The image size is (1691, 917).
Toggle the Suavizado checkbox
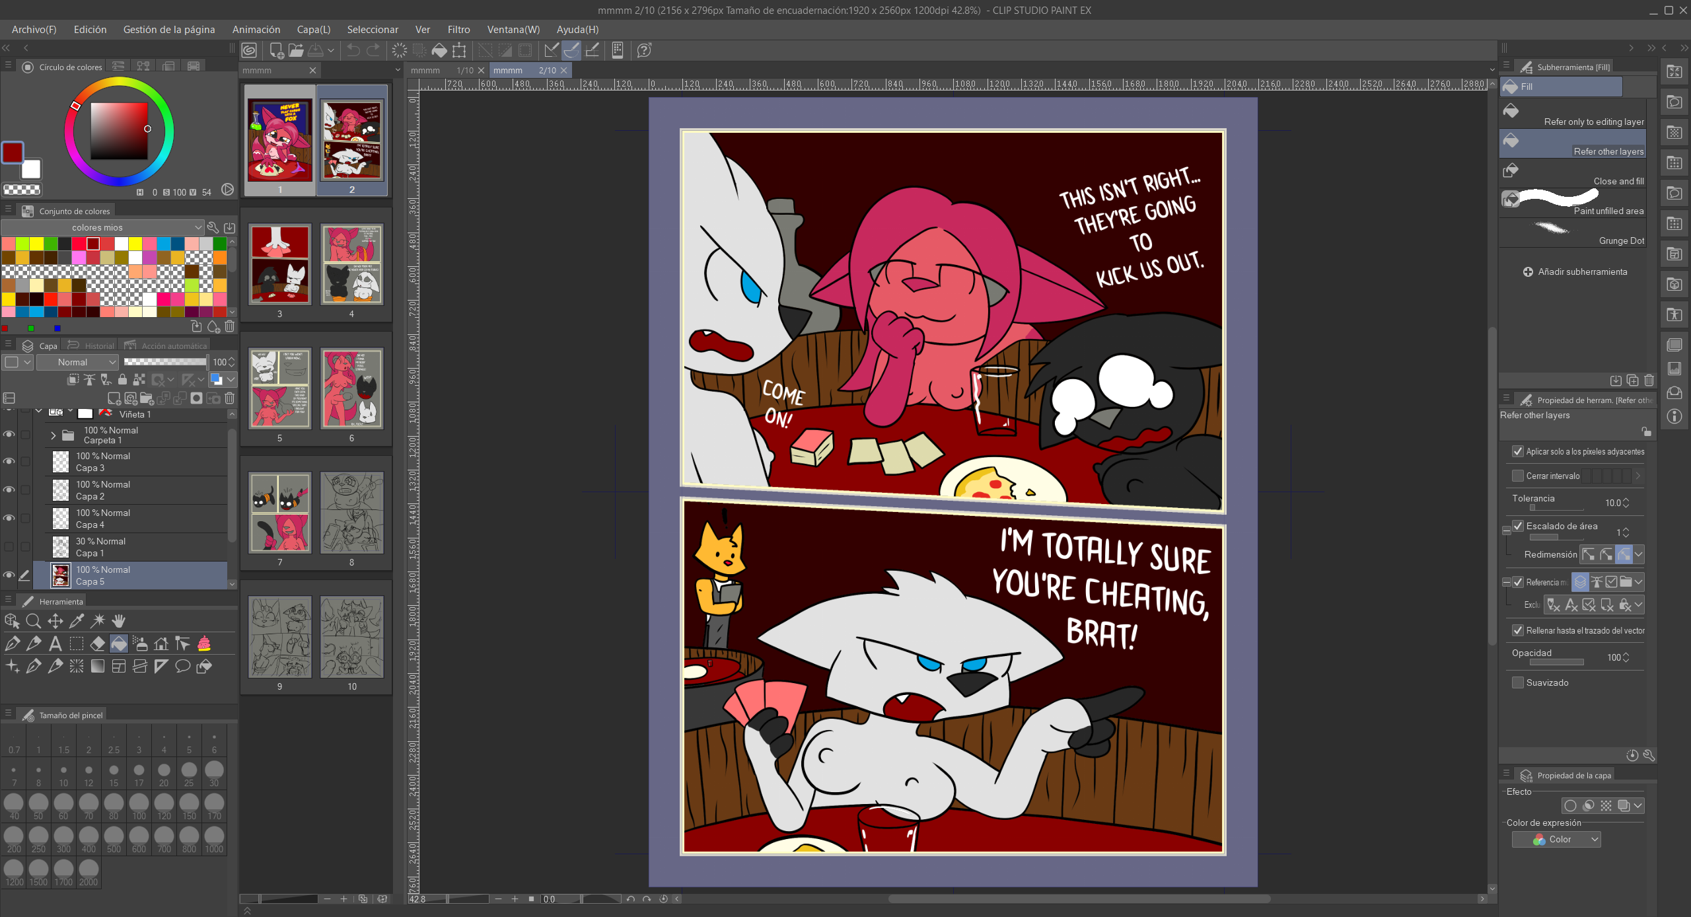pos(1518,682)
